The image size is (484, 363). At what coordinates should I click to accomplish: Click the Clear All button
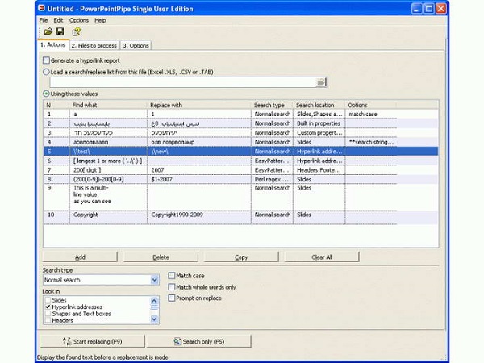[322, 257]
